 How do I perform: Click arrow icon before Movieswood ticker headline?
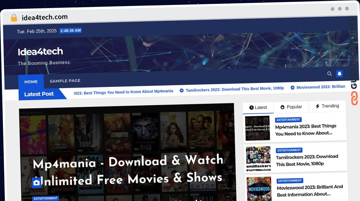(x=292, y=88)
